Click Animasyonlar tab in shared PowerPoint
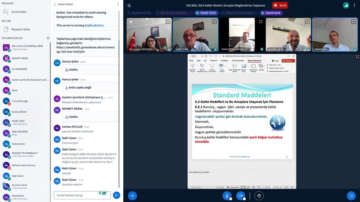This screenshot has width=360, height=202. [238, 60]
